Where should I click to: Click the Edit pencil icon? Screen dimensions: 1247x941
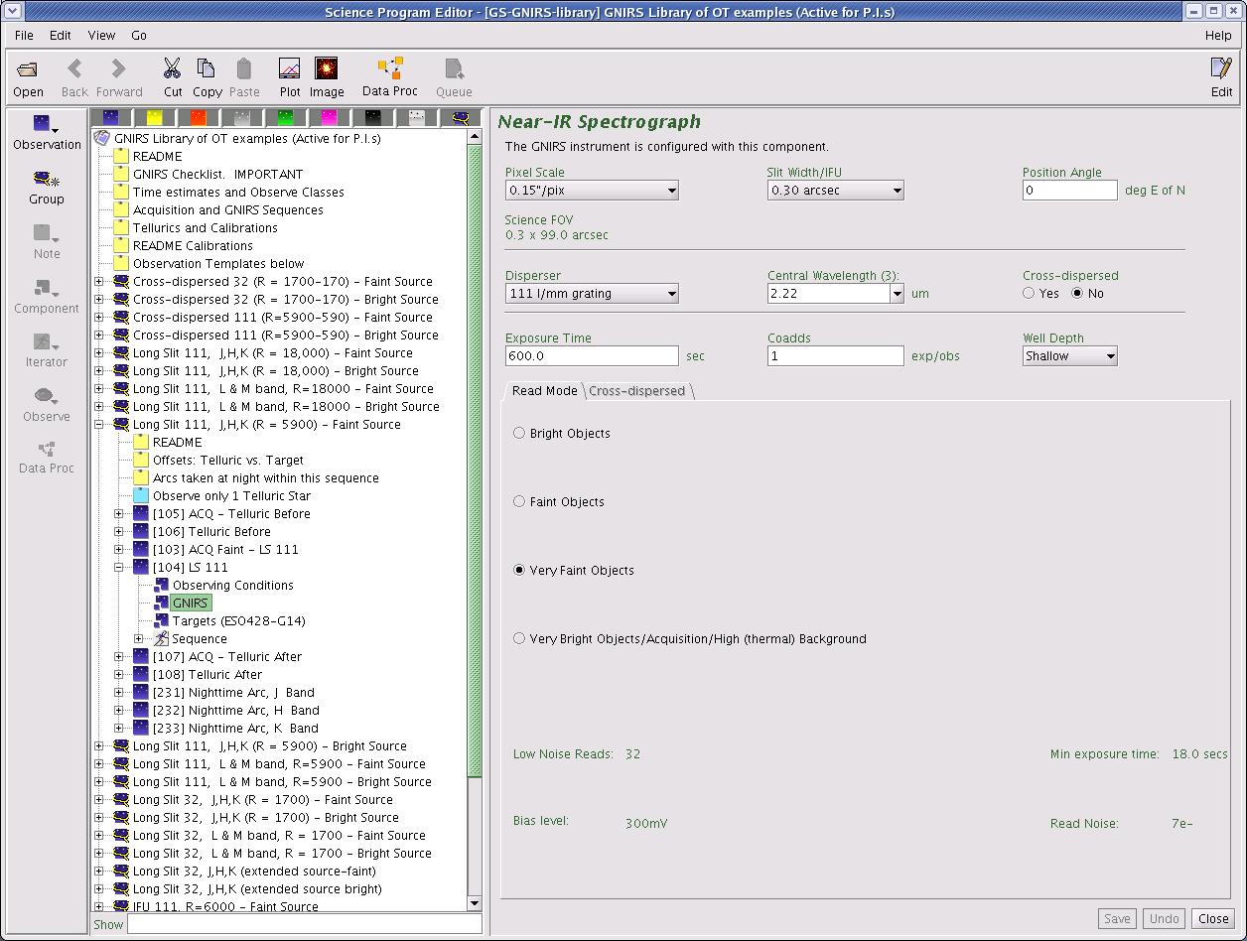(1221, 68)
